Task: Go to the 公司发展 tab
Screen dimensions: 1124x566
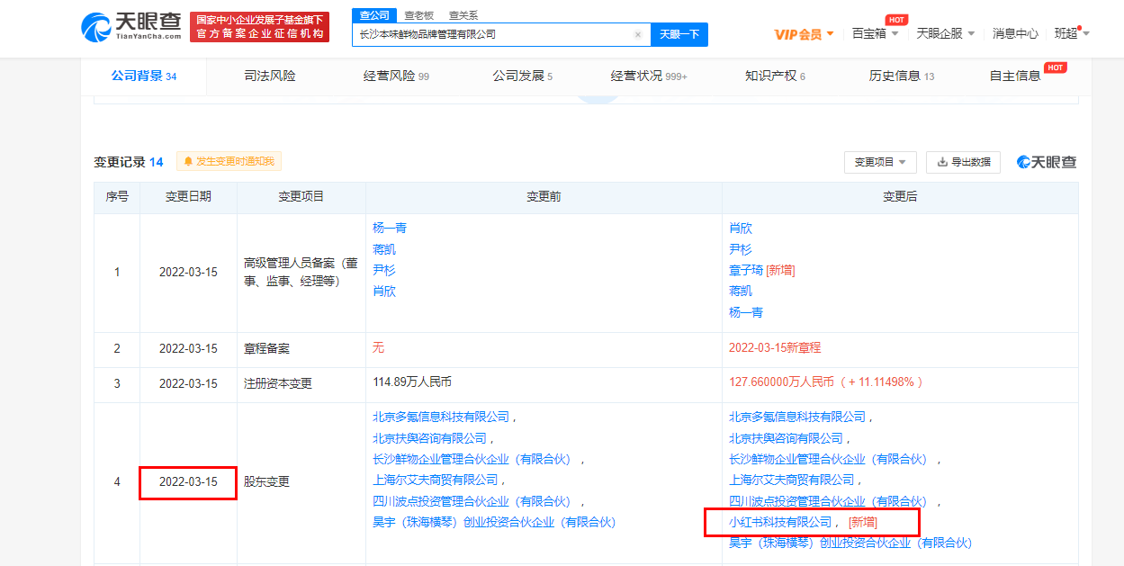Action: 522,76
